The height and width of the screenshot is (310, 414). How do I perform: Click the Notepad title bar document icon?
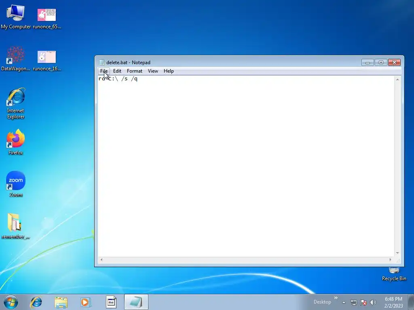click(x=101, y=63)
